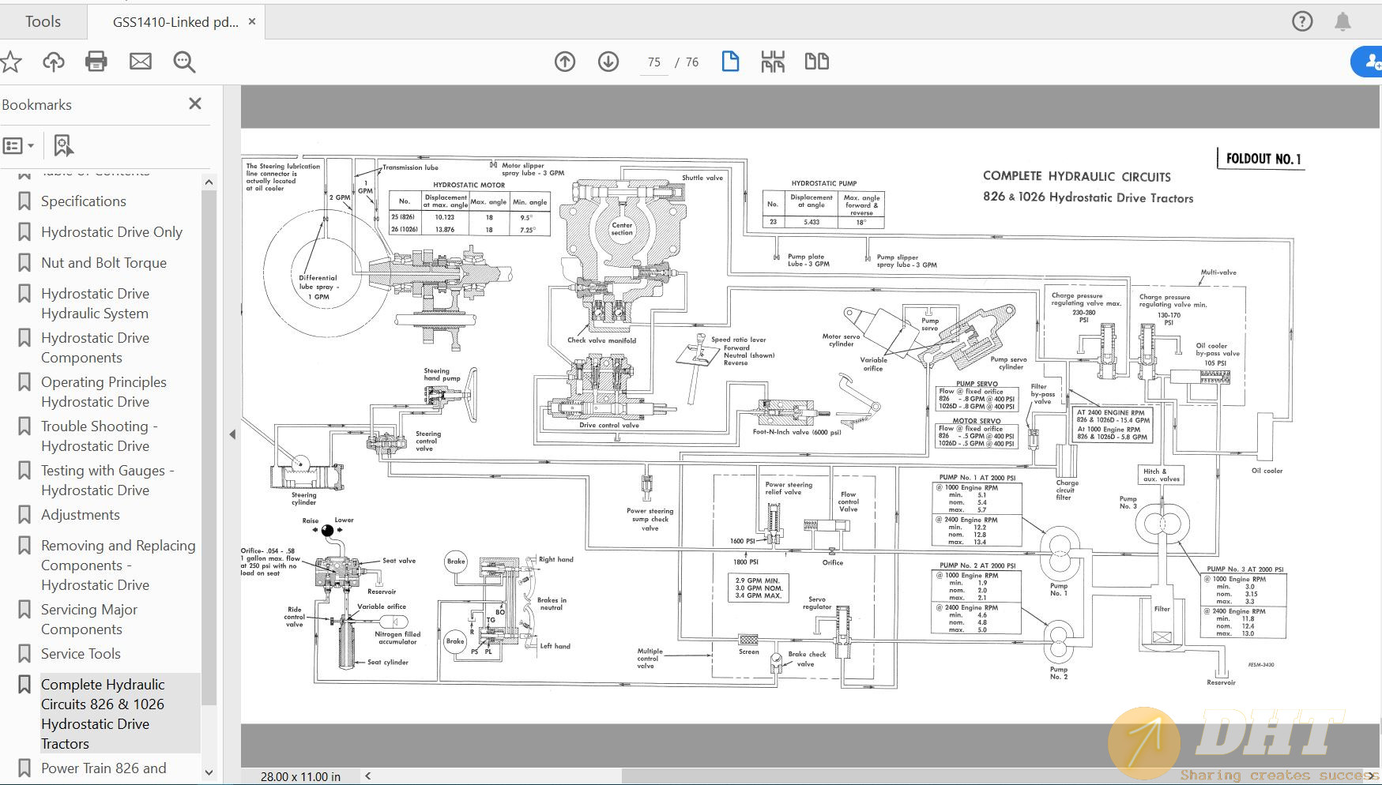
Task: Open the Specifications bookmark
Action: tap(83, 201)
